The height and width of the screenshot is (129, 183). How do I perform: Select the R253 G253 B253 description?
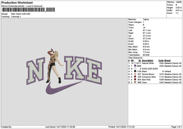pos(150,69)
